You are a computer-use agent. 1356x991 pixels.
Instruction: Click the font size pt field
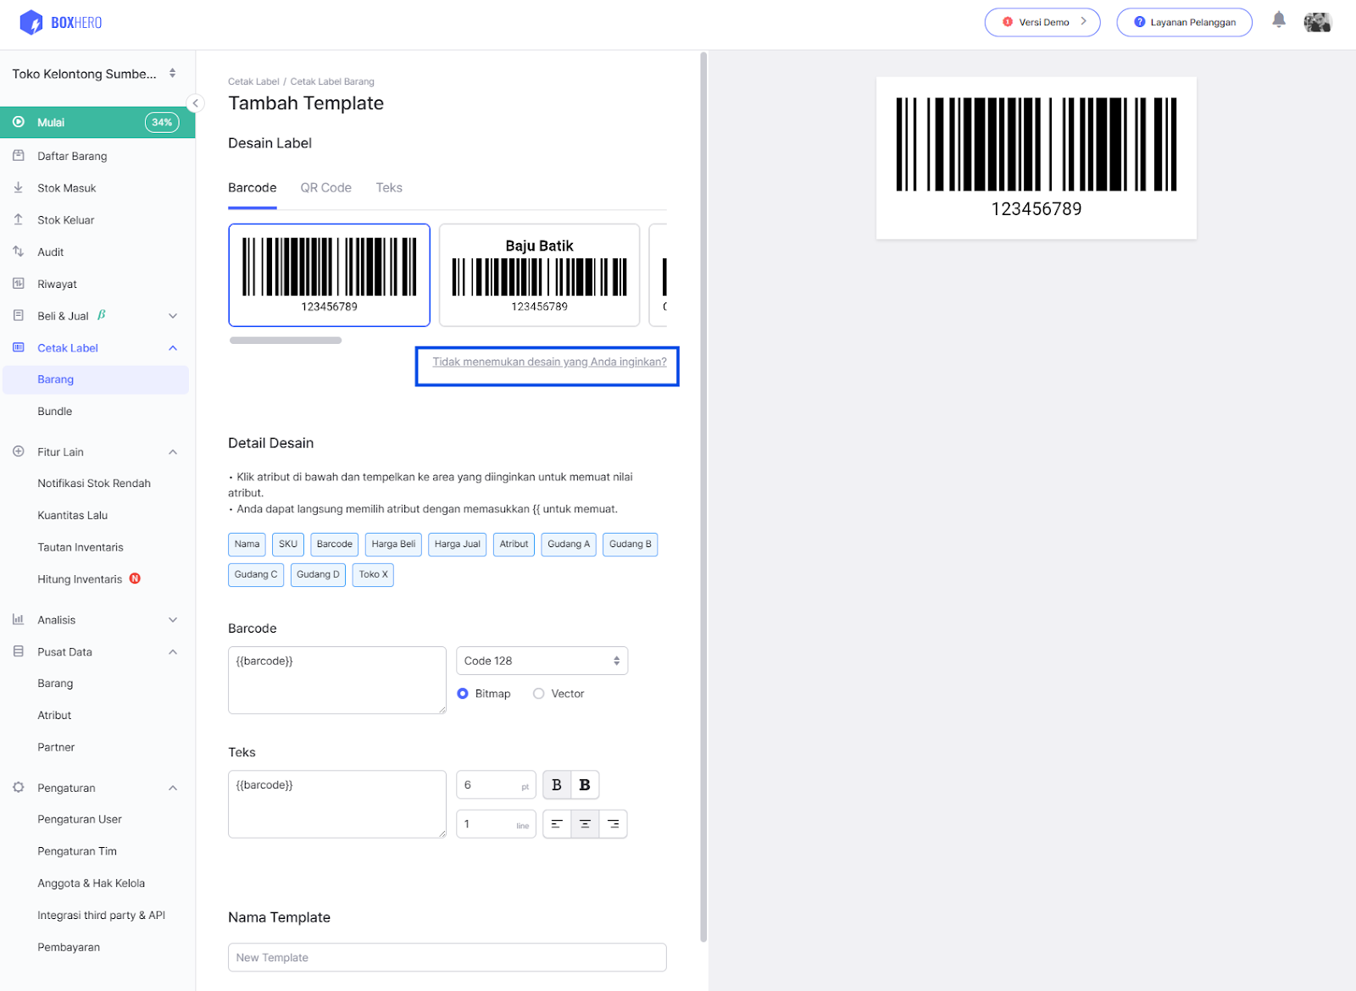click(x=496, y=785)
